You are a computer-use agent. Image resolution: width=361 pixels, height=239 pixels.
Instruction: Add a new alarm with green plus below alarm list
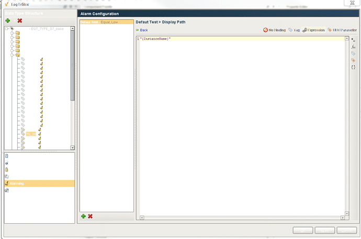83,216
